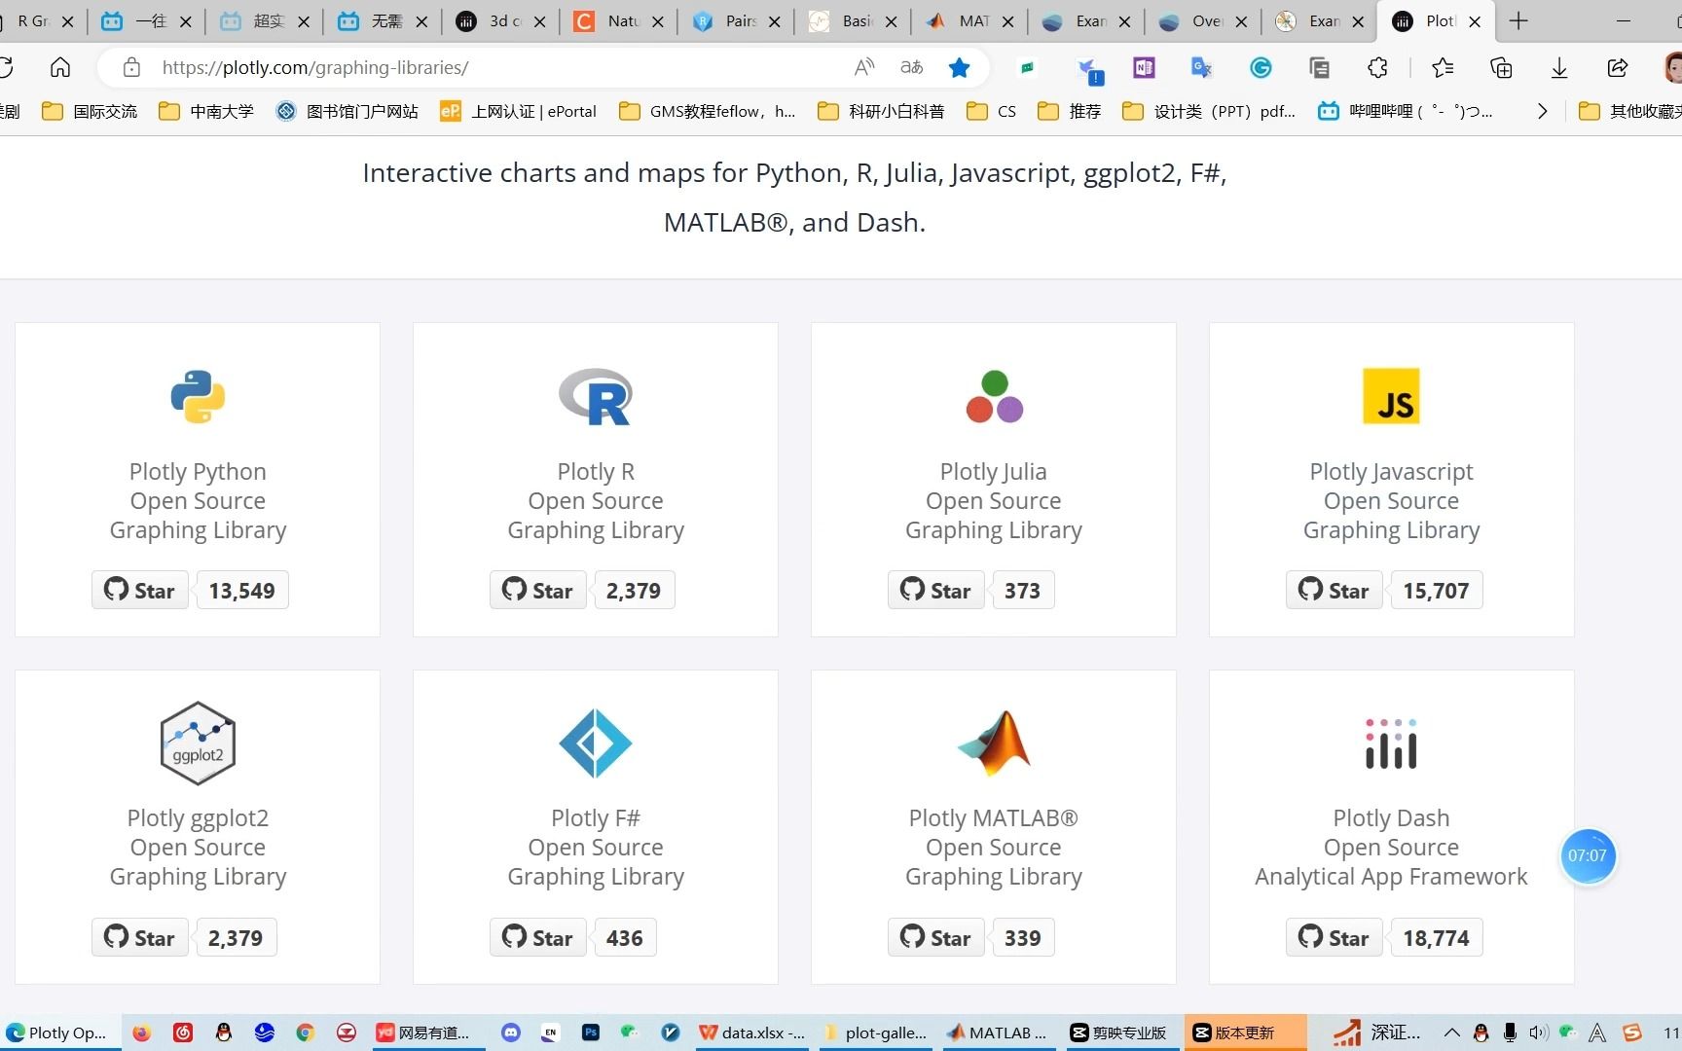The width and height of the screenshot is (1682, 1051).
Task: Click the blue F# diamond logo
Action: pos(596,743)
